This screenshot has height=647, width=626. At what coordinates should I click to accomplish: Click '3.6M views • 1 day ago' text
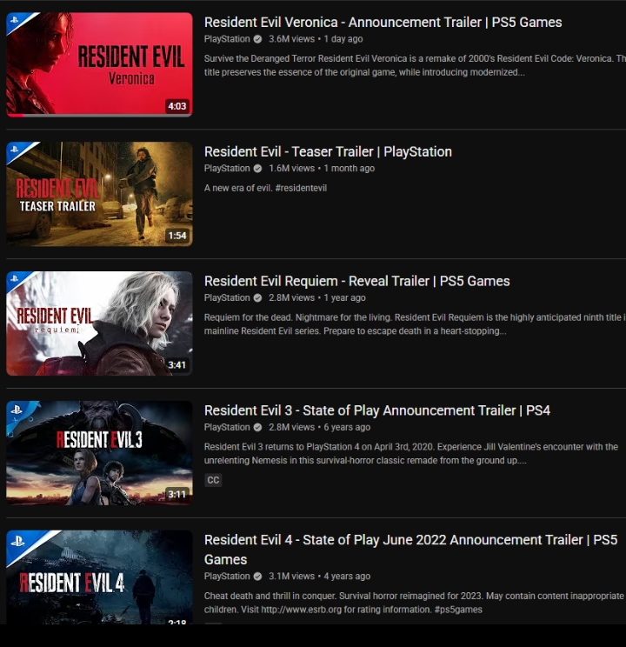316,39
